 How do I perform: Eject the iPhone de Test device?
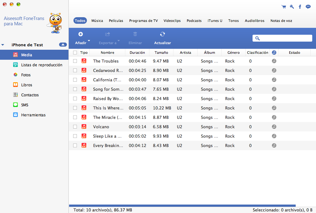[x=63, y=45]
